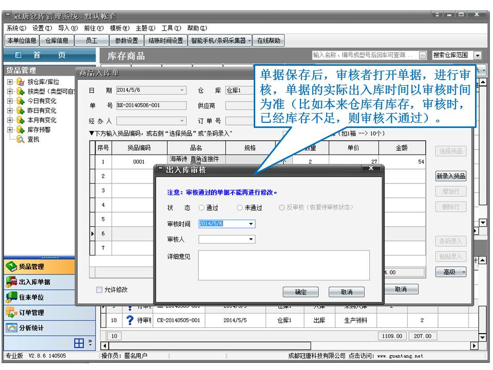Click the grid layout icon below sidebar

79,343
